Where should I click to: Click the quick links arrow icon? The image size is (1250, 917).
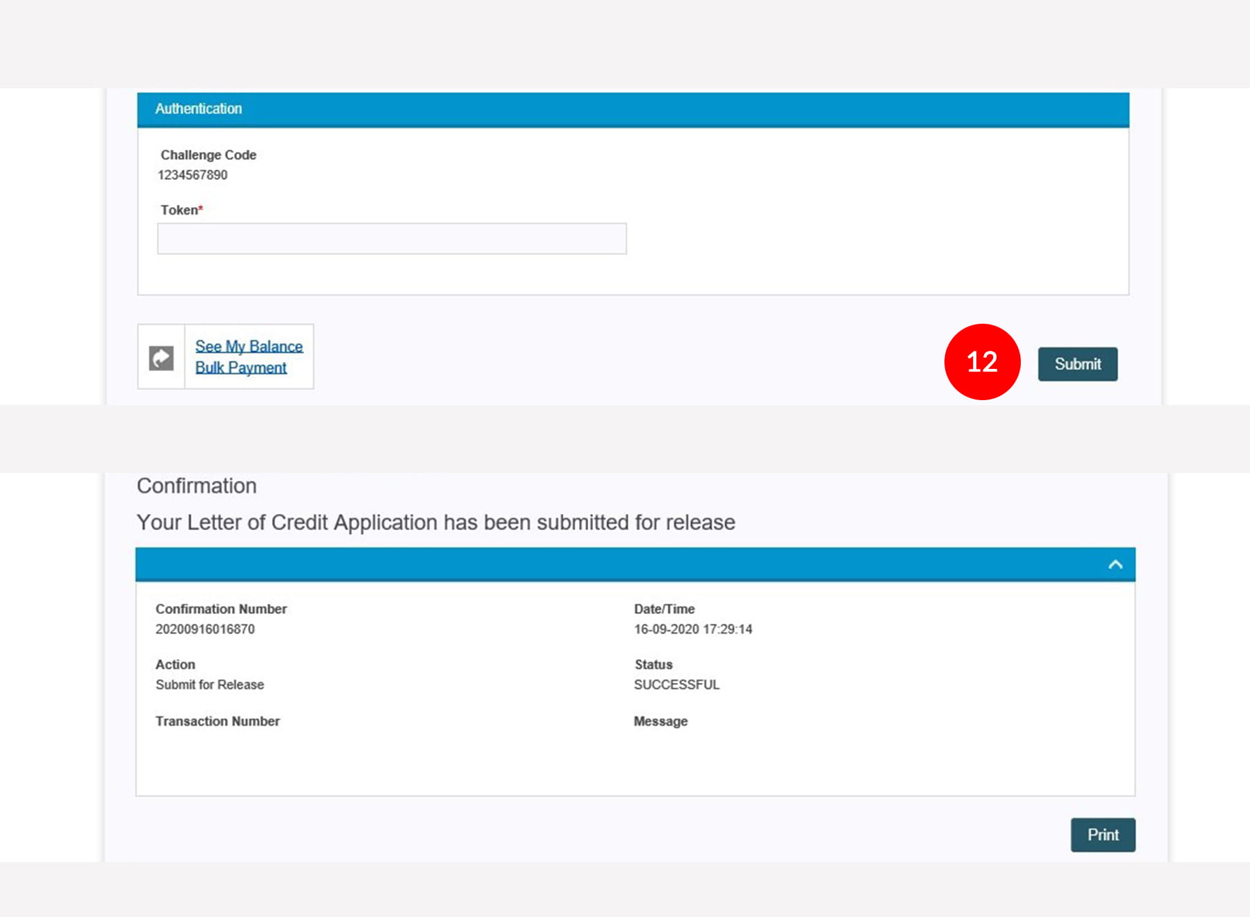point(161,358)
